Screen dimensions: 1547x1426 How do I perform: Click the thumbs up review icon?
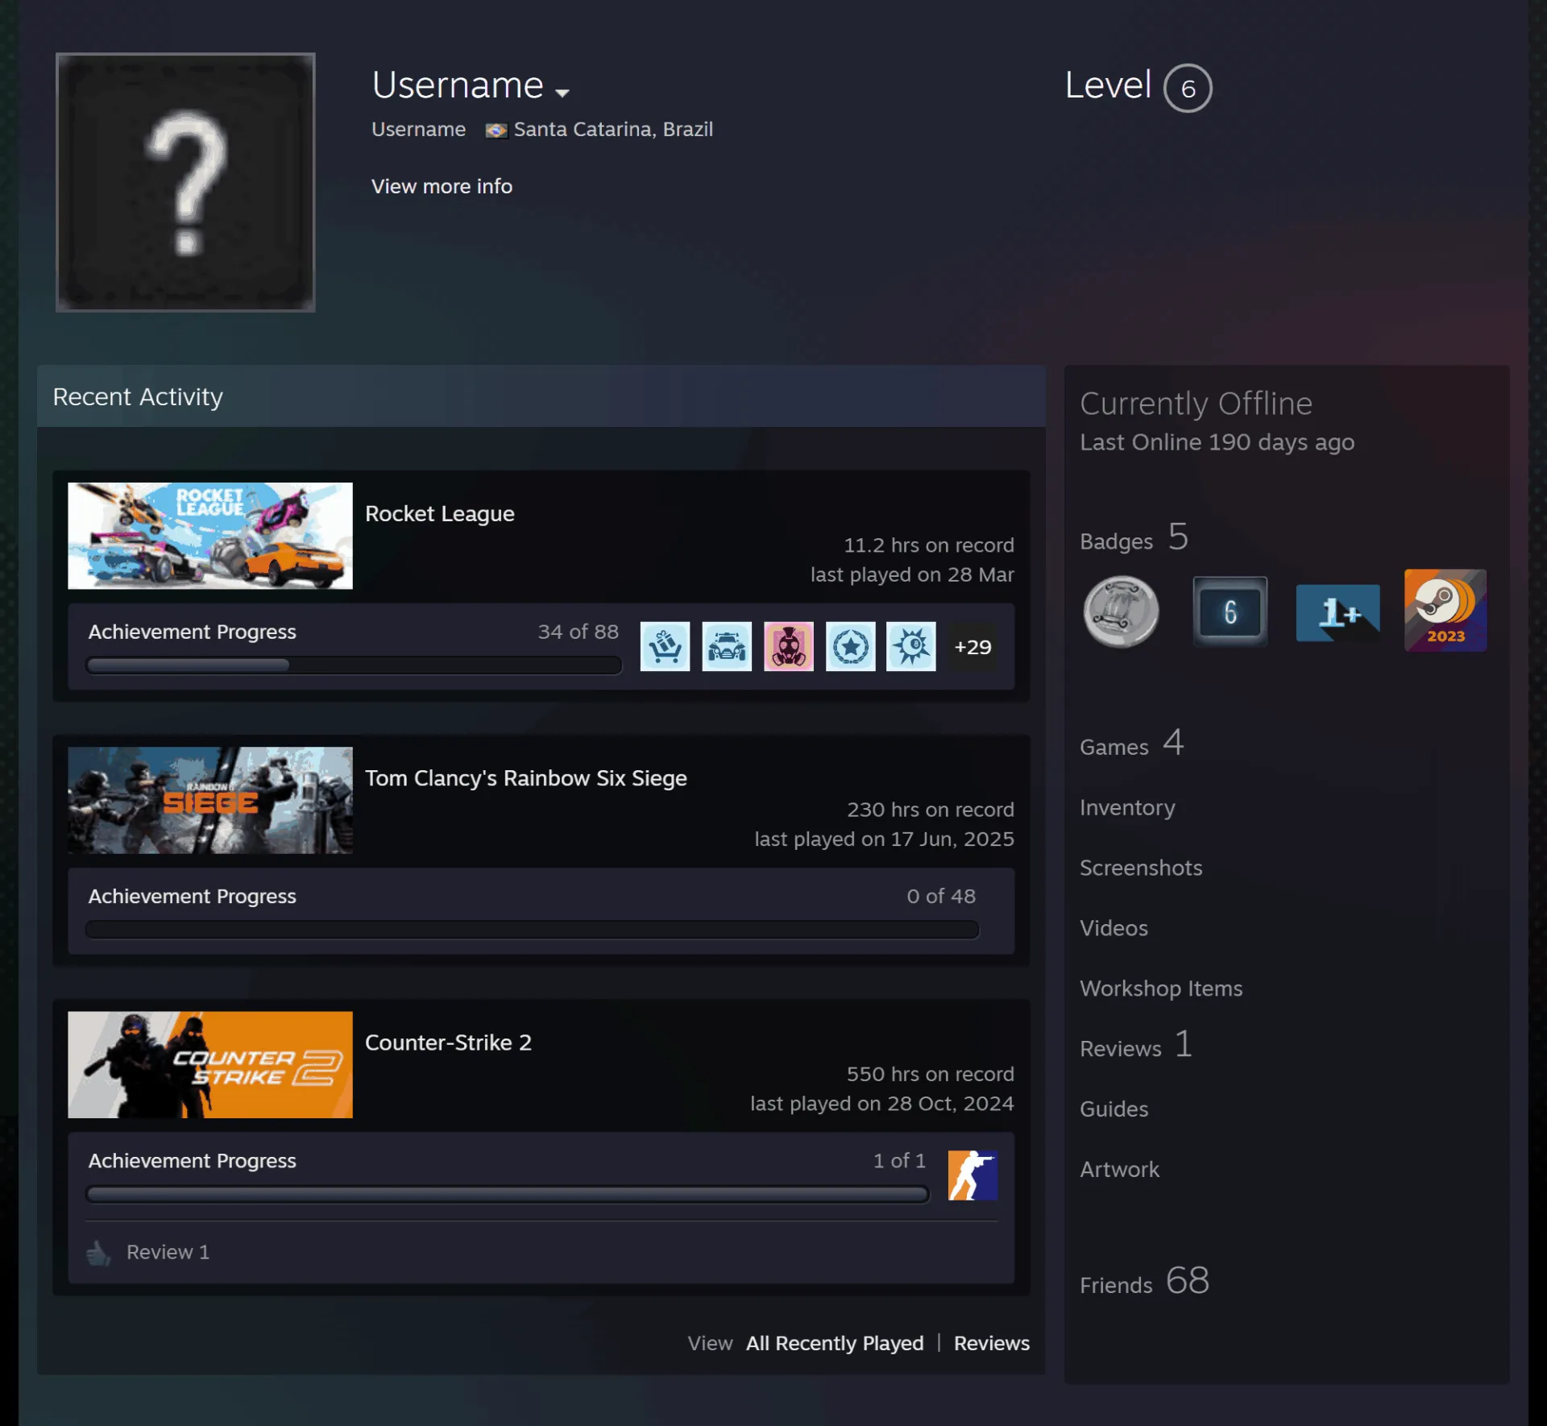pos(98,1253)
